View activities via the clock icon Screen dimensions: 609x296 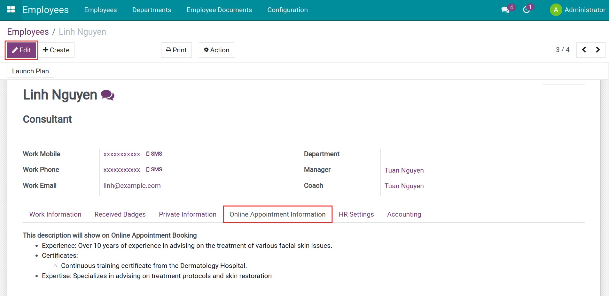527,9
